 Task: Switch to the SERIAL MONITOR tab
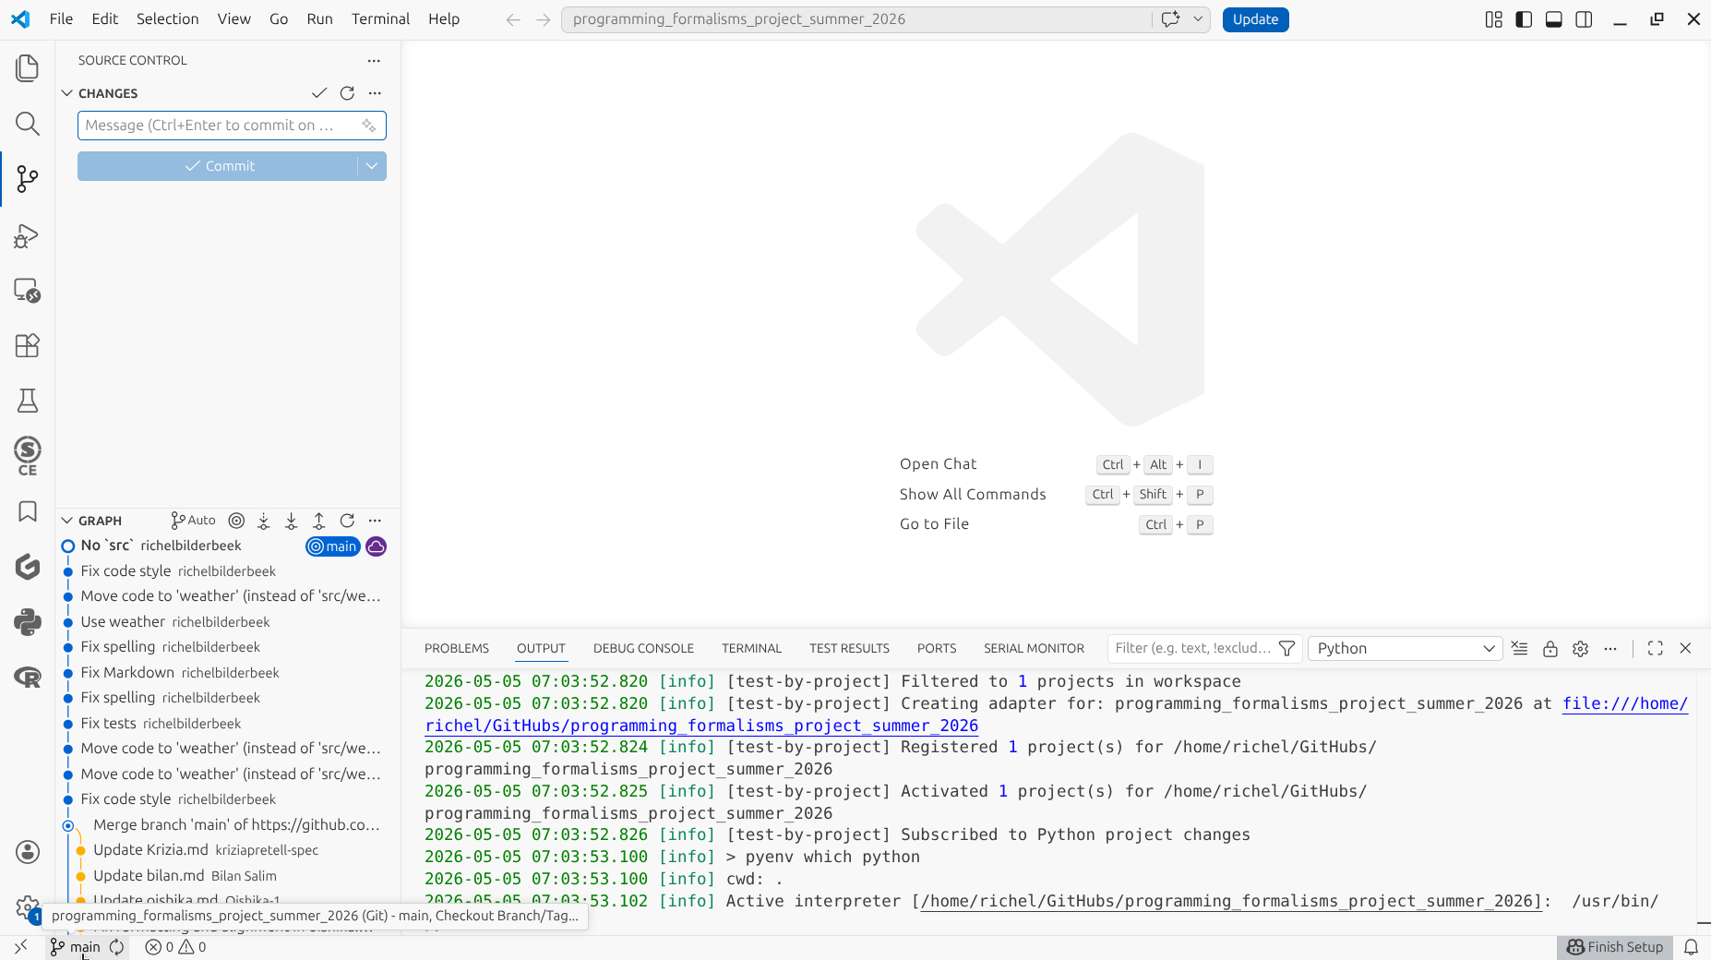coord(1034,648)
